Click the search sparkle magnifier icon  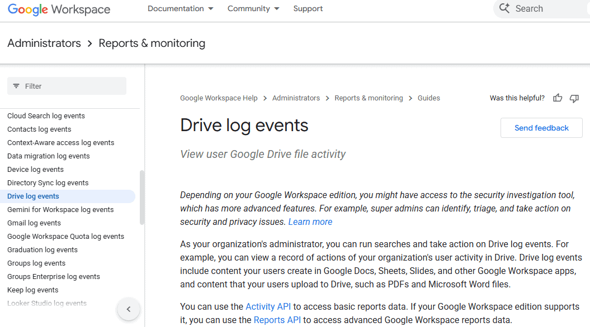click(x=504, y=8)
